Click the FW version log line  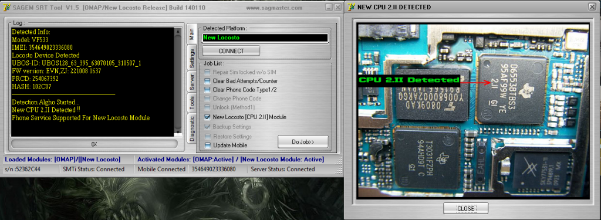tap(57, 71)
